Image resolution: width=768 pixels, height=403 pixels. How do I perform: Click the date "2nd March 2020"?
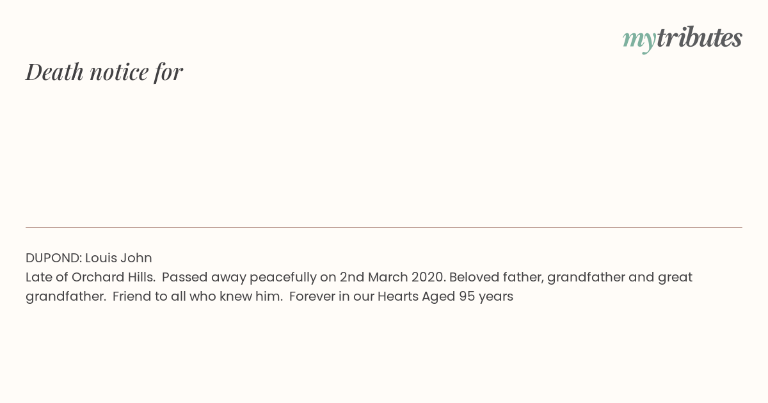pos(392,277)
